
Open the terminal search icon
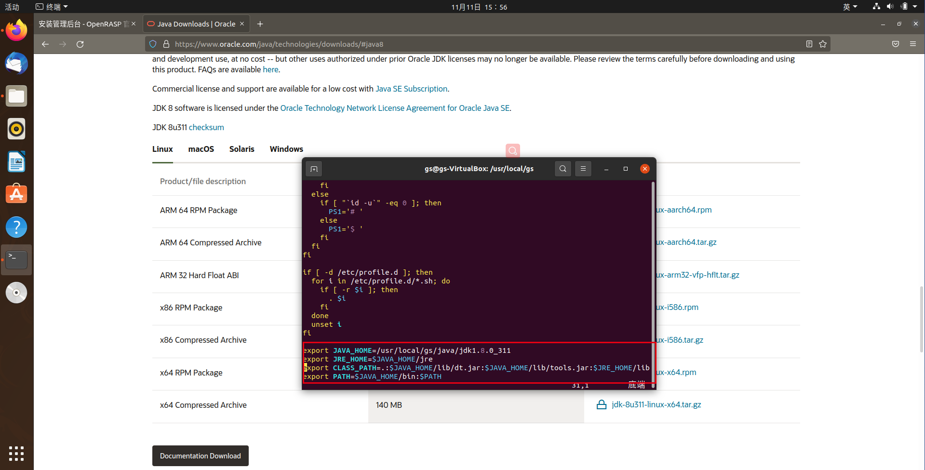pos(563,169)
